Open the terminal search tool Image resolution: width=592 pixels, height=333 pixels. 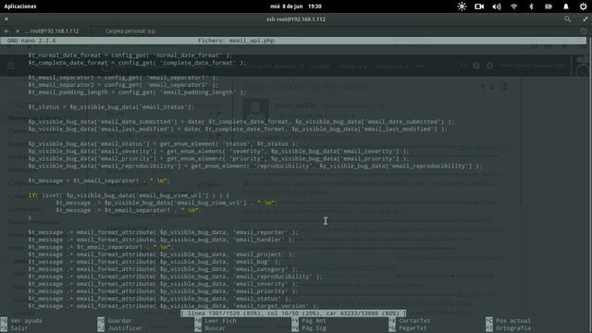[567, 18]
